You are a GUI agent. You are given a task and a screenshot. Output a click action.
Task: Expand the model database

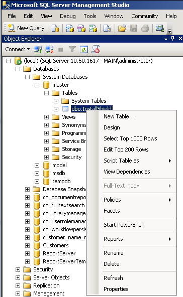point(37,165)
